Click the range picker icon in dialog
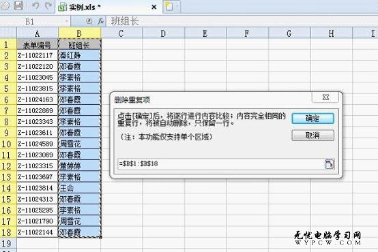 point(329,164)
